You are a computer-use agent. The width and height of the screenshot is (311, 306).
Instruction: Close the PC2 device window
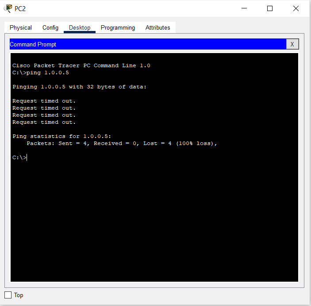[296, 8]
